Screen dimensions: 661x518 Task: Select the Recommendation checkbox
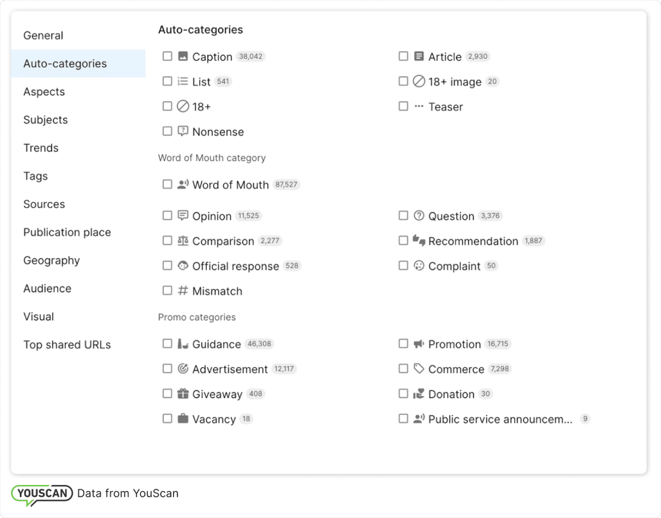(x=403, y=240)
